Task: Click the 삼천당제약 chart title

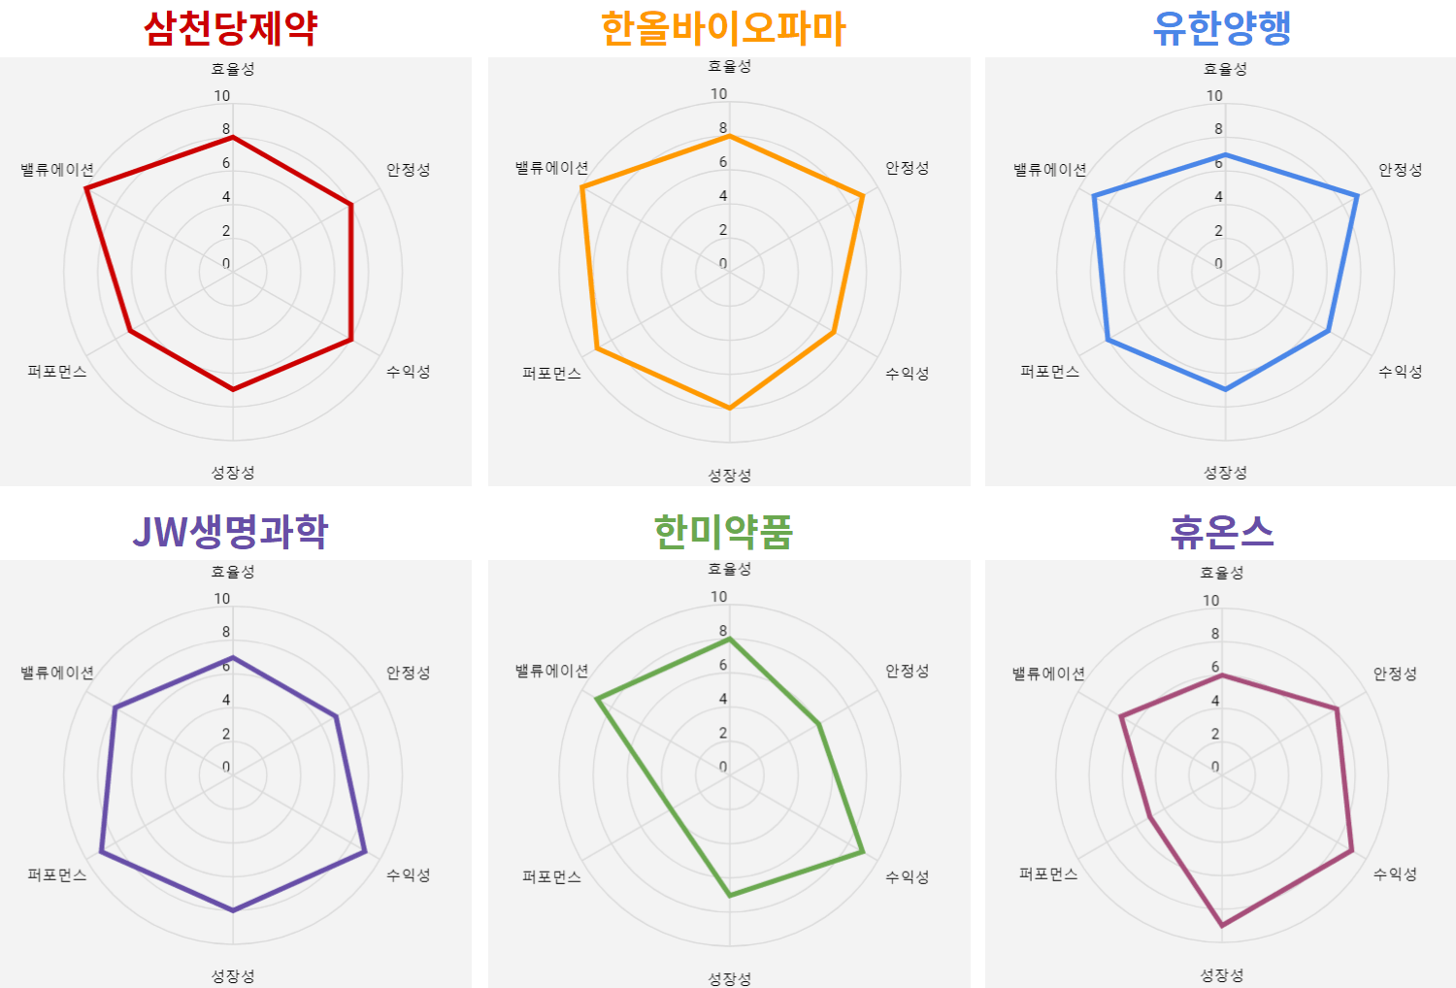Action: tap(231, 27)
